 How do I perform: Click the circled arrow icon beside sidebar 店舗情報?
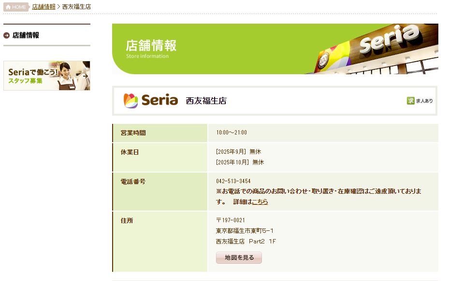[7, 35]
